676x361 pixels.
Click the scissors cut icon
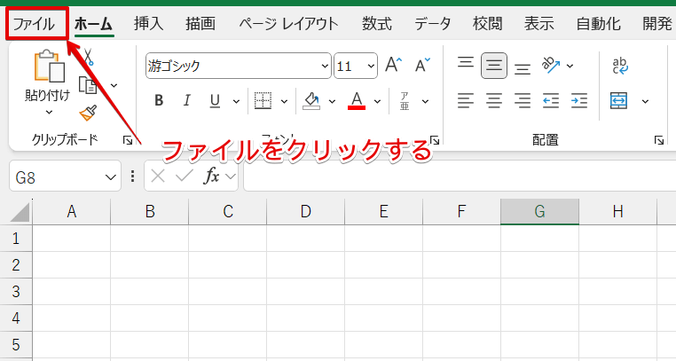[89, 57]
